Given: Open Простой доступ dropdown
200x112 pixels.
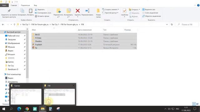Looking at the screenshot, I should (110, 13).
